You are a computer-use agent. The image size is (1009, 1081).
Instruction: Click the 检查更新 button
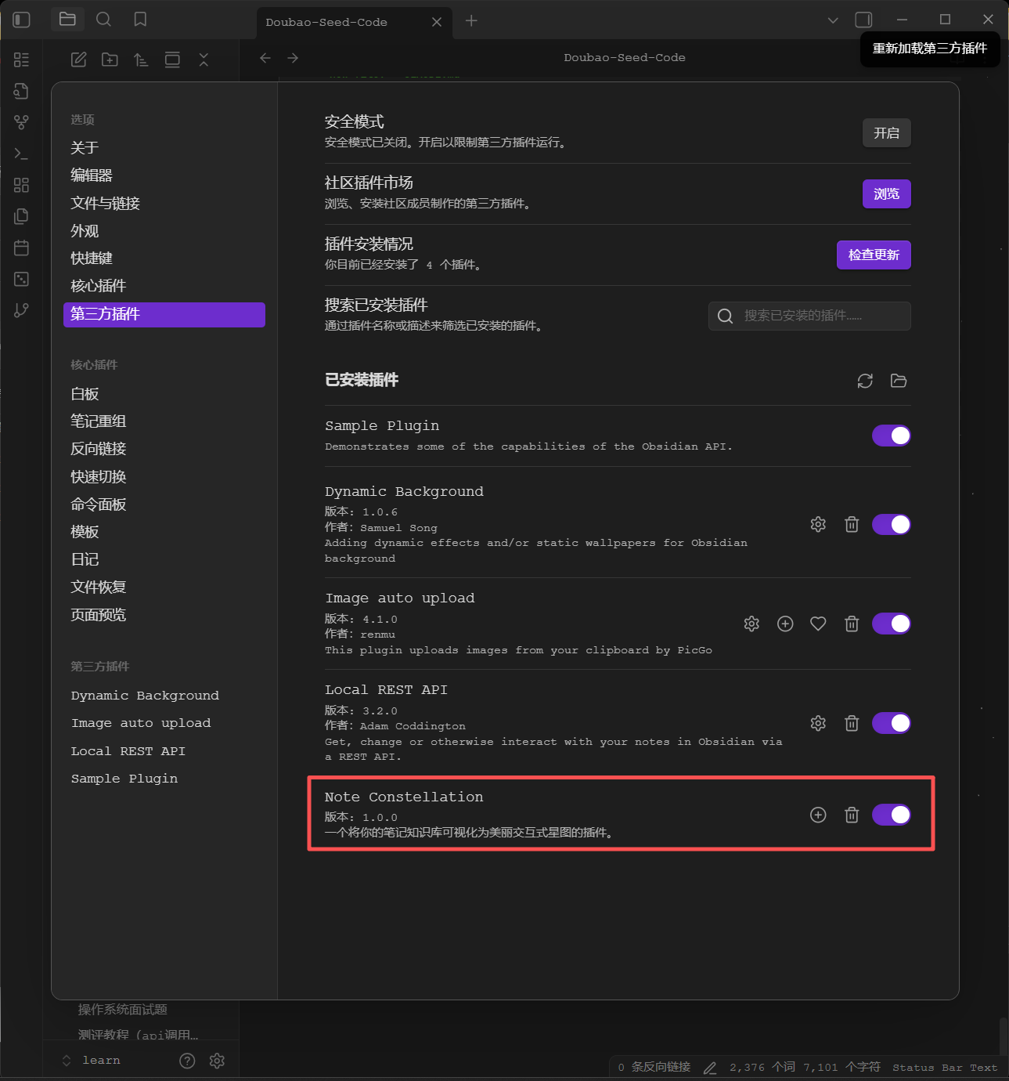point(874,255)
